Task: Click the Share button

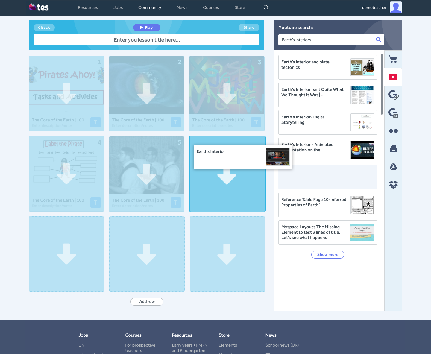Action: (249, 28)
